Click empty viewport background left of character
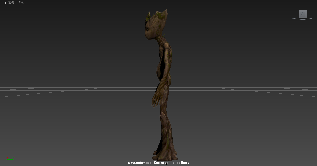The height and width of the screenshot is (166, 317). pos(78,52)
